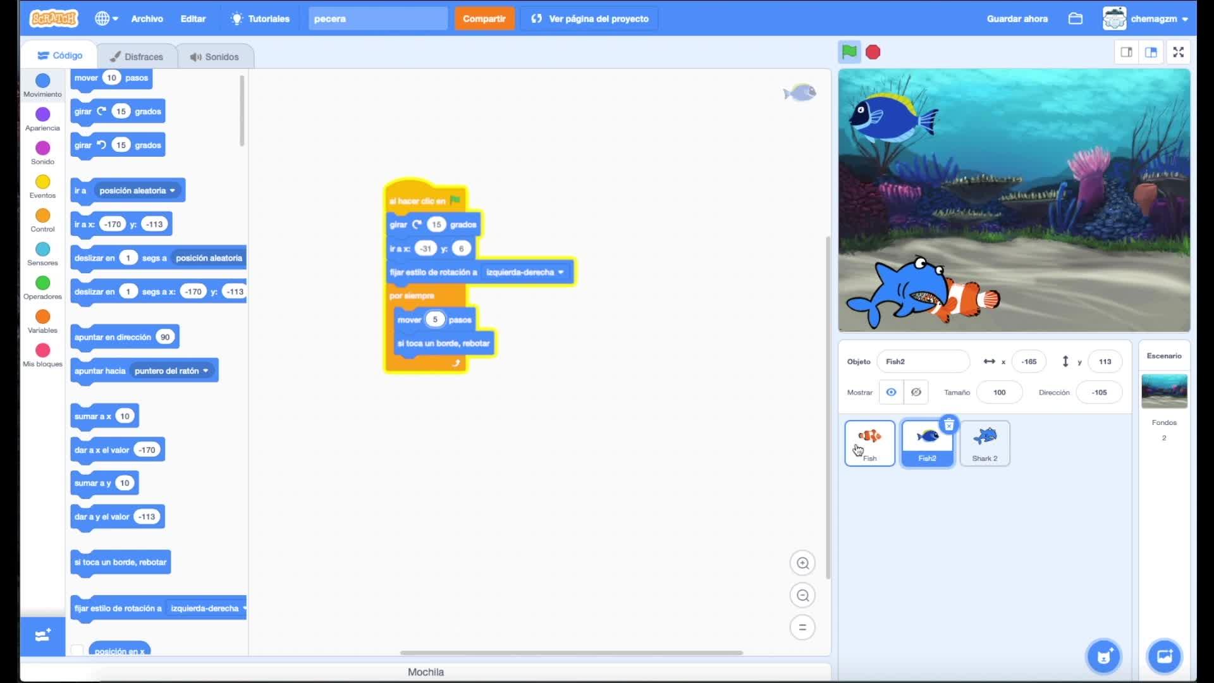1214x683 pixels.
Task: Enter fullscreen stage mode
Action: coord(1178,52)
